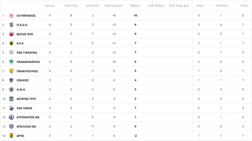Click the ΒΟΛΟΣ ΝΠΣ club logo

click(x=11, y=34)
